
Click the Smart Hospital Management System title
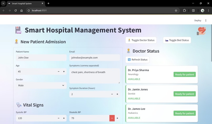coord(83,30)
